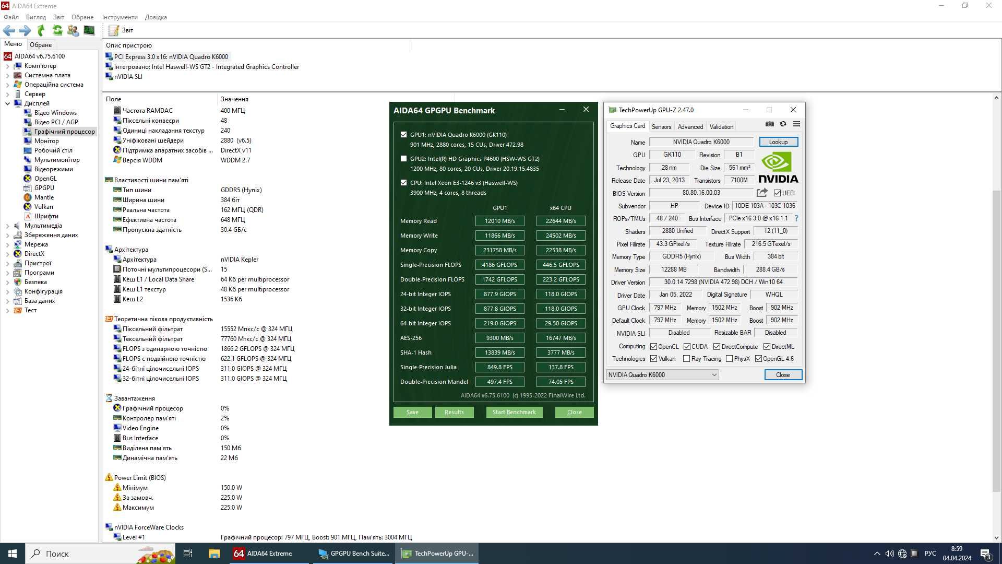
Task: Select Шрифти in the Display tree
Action: tap(46, 216)
